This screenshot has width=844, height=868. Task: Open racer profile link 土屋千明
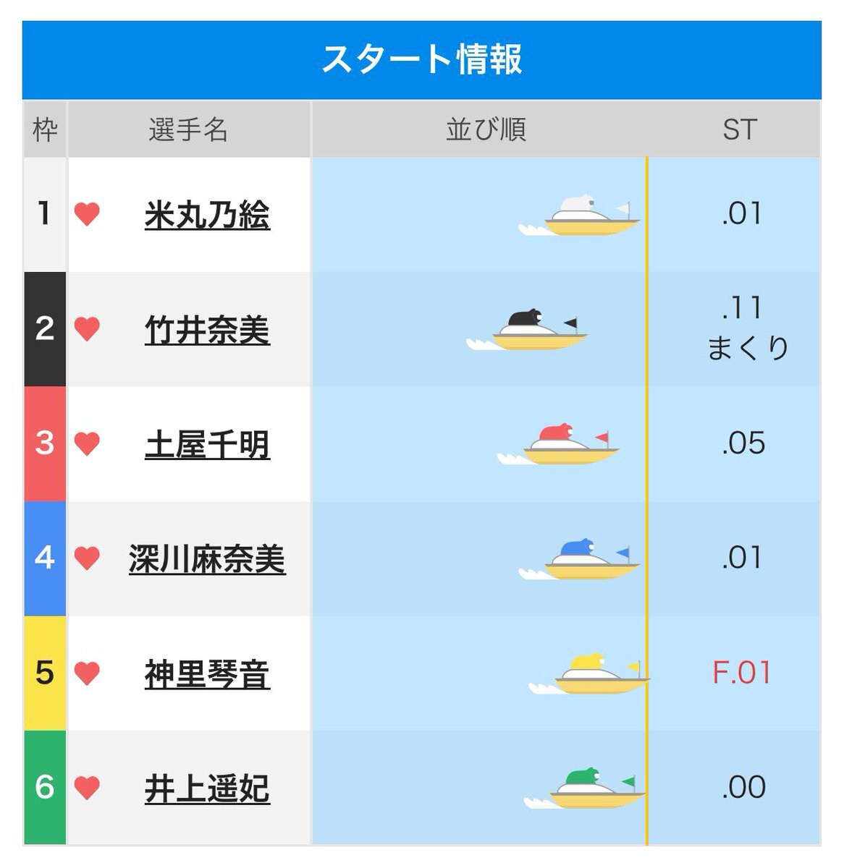pyautogui.click(x=207, y=444)
